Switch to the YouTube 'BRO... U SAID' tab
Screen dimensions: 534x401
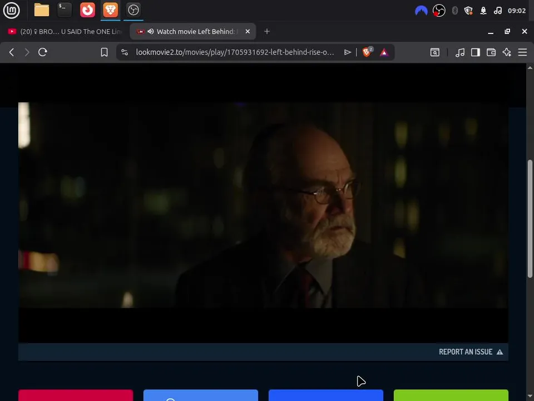tap(65, 31)
